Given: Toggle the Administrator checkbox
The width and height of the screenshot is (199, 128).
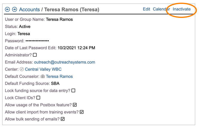Looking at the screenshot, I should [x=35, y=55].
